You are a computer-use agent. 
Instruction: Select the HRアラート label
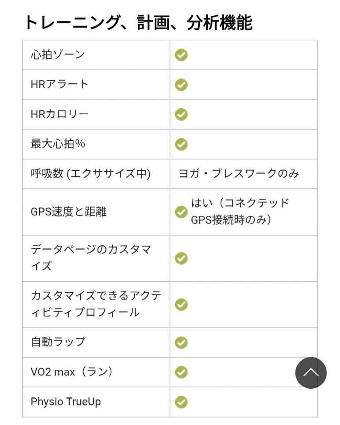point(59,85)
